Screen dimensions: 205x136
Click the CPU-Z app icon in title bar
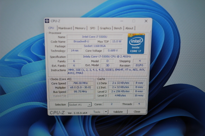click(47, 21)
